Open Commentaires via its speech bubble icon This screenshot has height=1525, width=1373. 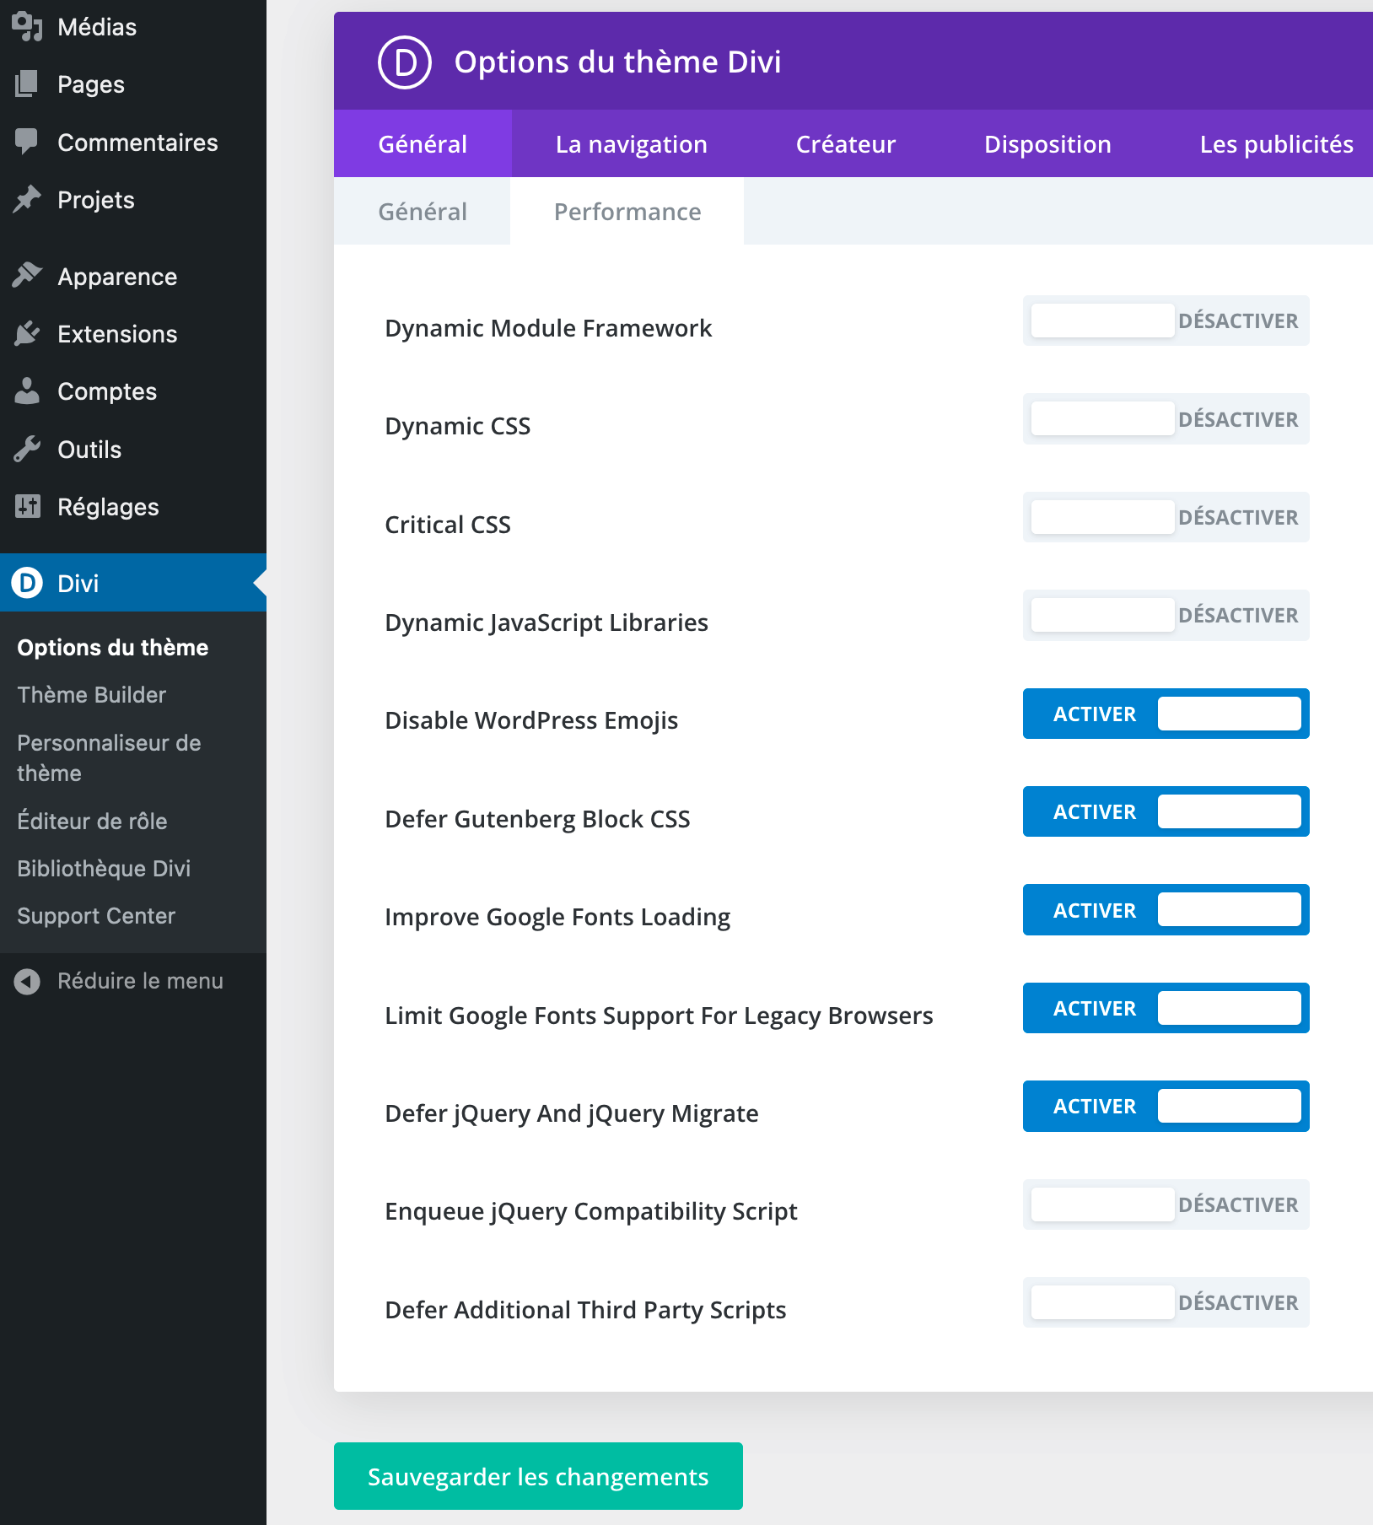(27, 142)
